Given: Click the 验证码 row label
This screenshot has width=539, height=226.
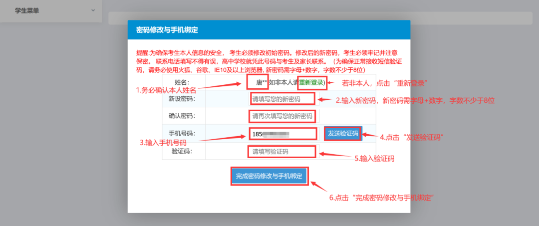Looking at the screenshot, I should [x=182, y=151].
